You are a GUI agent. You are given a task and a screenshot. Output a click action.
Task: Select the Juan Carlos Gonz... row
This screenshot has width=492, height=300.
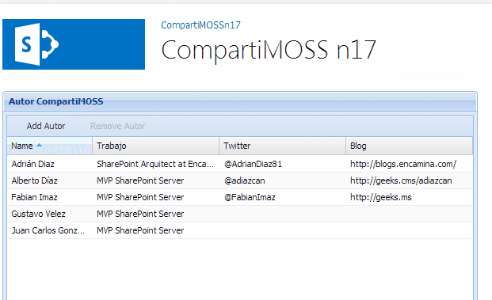tap(240, 230)
